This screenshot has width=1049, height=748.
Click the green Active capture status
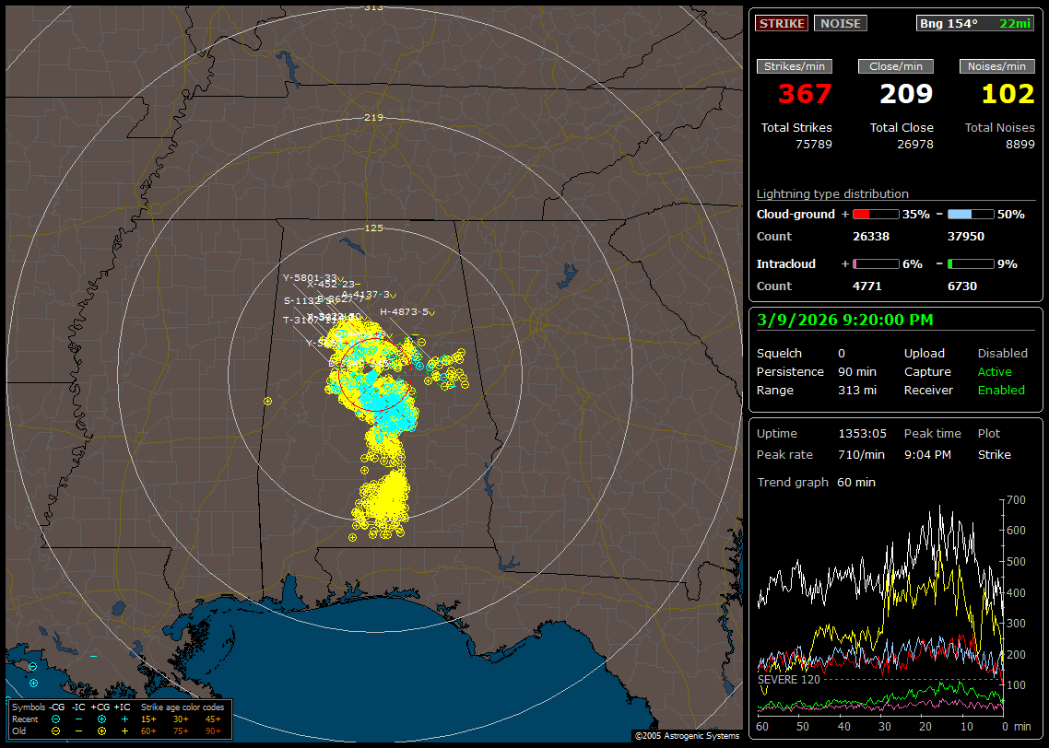[x=995, y=372]
